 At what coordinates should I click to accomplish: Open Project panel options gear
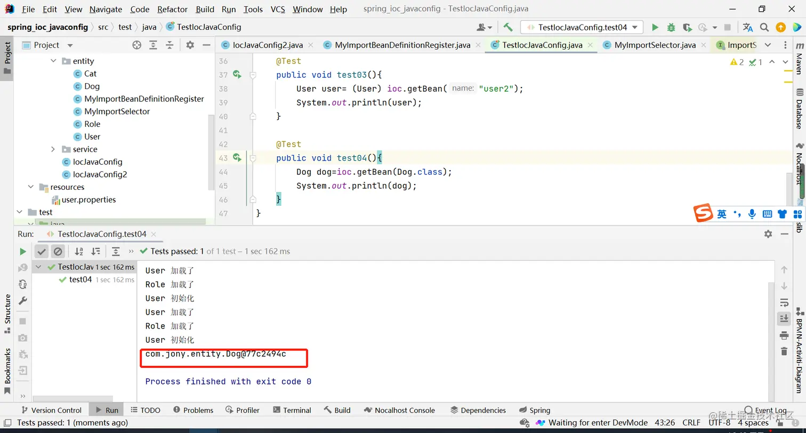tap(190, 45)
